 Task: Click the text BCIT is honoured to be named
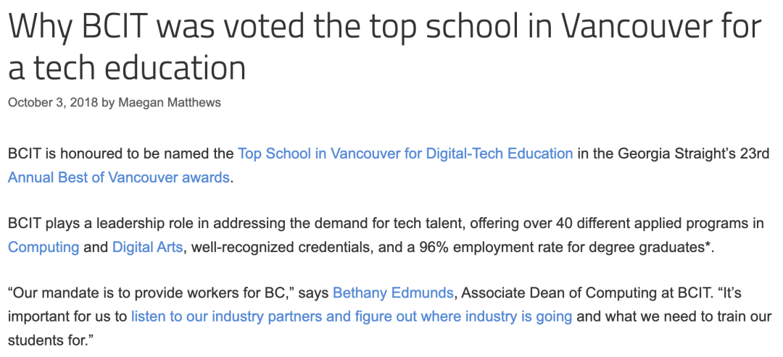coord(120,154)
